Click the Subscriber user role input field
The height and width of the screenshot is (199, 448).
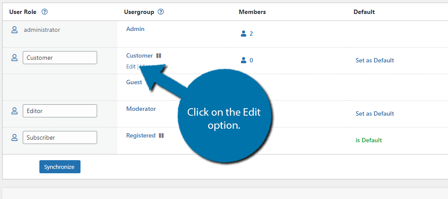click(59, 137)
